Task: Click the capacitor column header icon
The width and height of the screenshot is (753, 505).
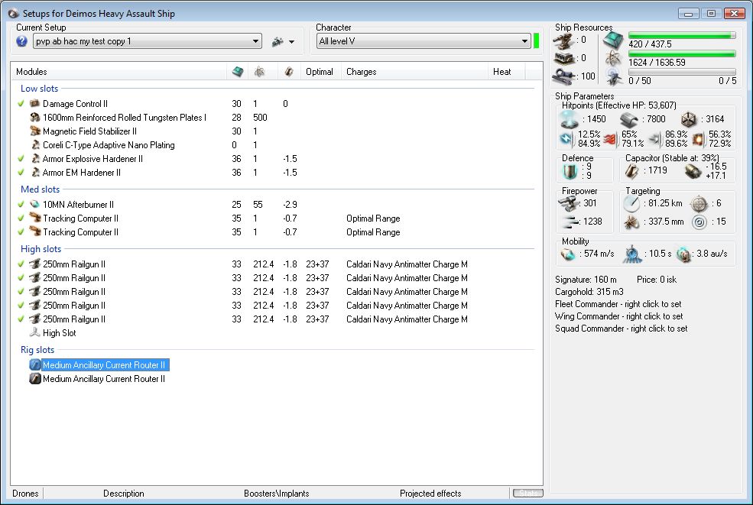Action: (289, 72)
